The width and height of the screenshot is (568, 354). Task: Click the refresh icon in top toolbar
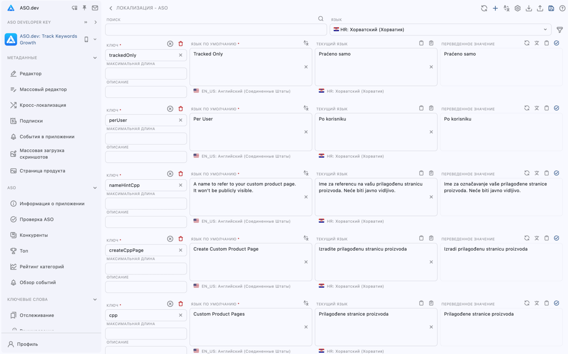[x=484, y=8]
